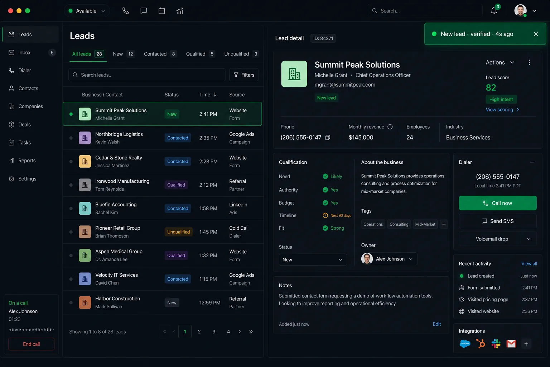The width and height of the screenshot is (550, 367).
Task: Add a new integration with plus
Action: pyautogui.click(x=526, y=344)
